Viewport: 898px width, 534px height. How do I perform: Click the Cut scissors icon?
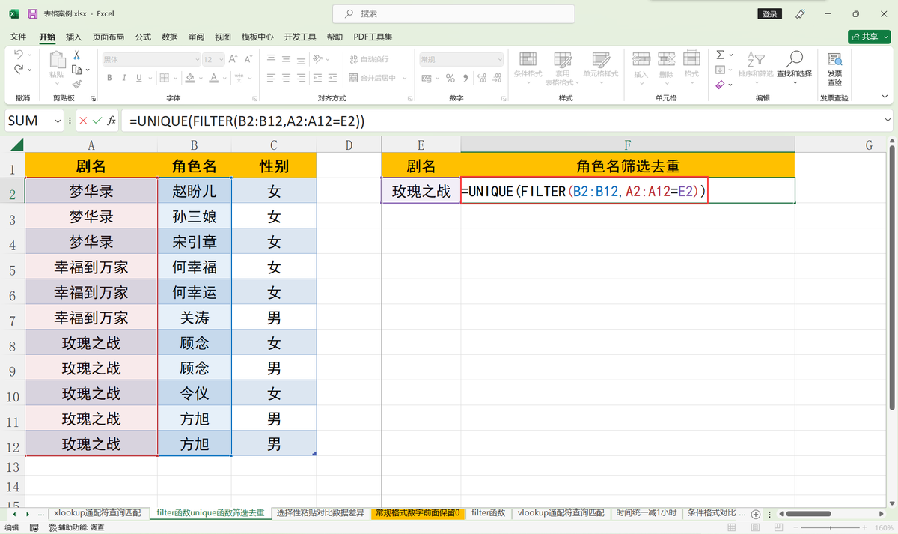pyautogui.click(x=76, y=55)
